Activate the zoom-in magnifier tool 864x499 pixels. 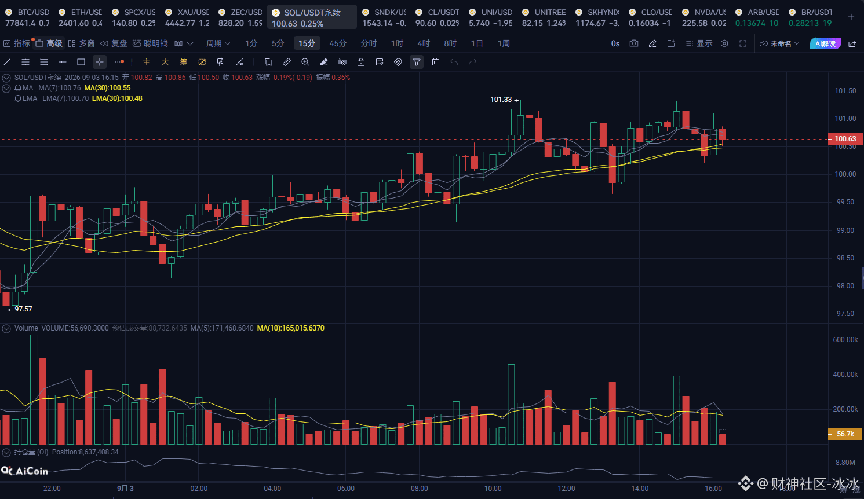click(305, 62)
